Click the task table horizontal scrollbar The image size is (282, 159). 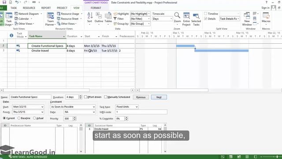(x=46, y=90)
